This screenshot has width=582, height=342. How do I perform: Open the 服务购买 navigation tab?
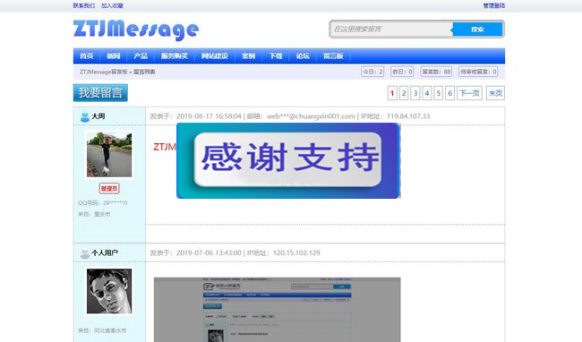click(x=174, y=56)
